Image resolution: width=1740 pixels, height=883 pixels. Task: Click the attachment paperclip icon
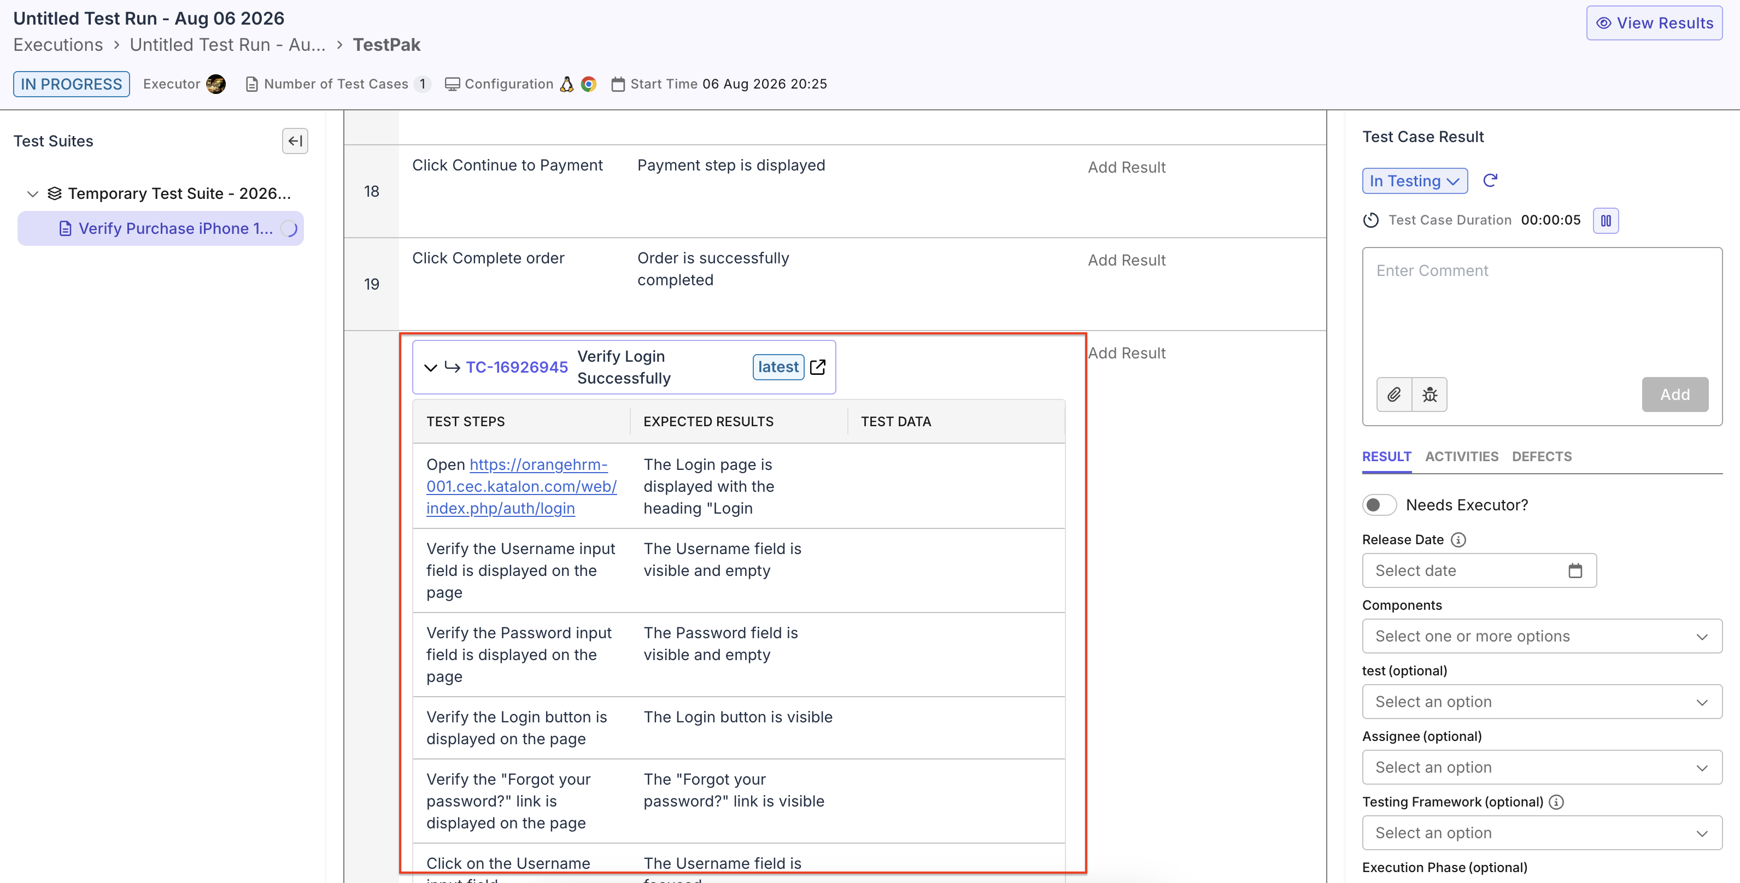coord(1393,395)
